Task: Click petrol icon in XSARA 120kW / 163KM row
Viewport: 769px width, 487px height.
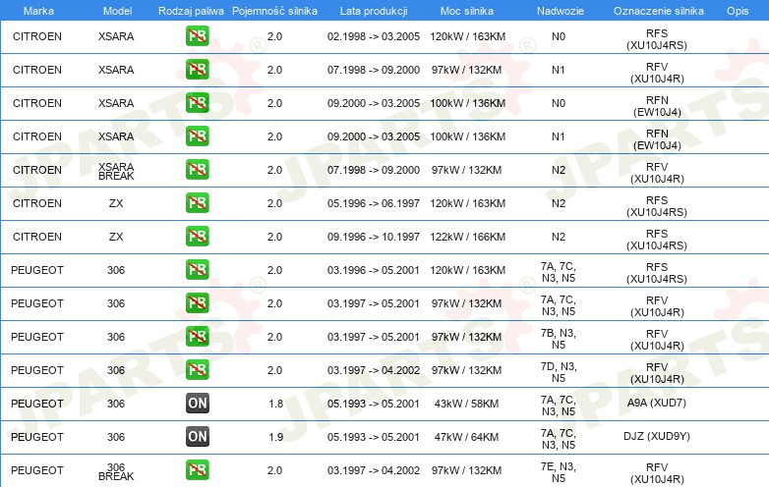Action: pos(197,36)
